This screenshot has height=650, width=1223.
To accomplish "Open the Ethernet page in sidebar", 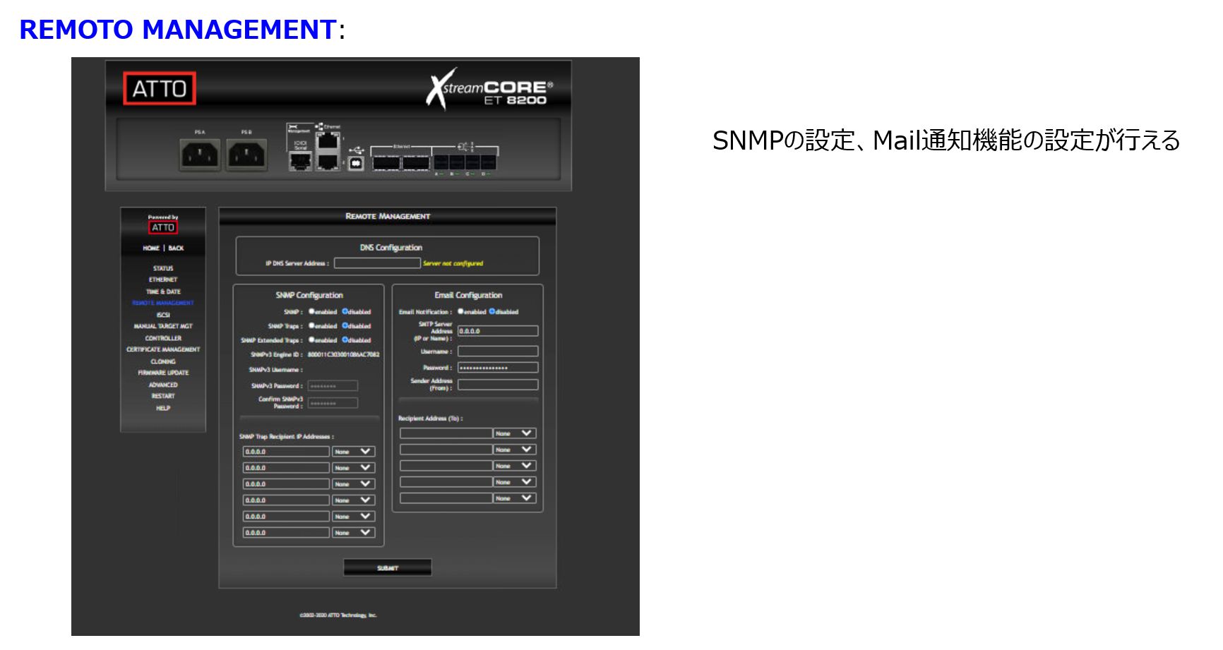I will click(x=163, y=279).
